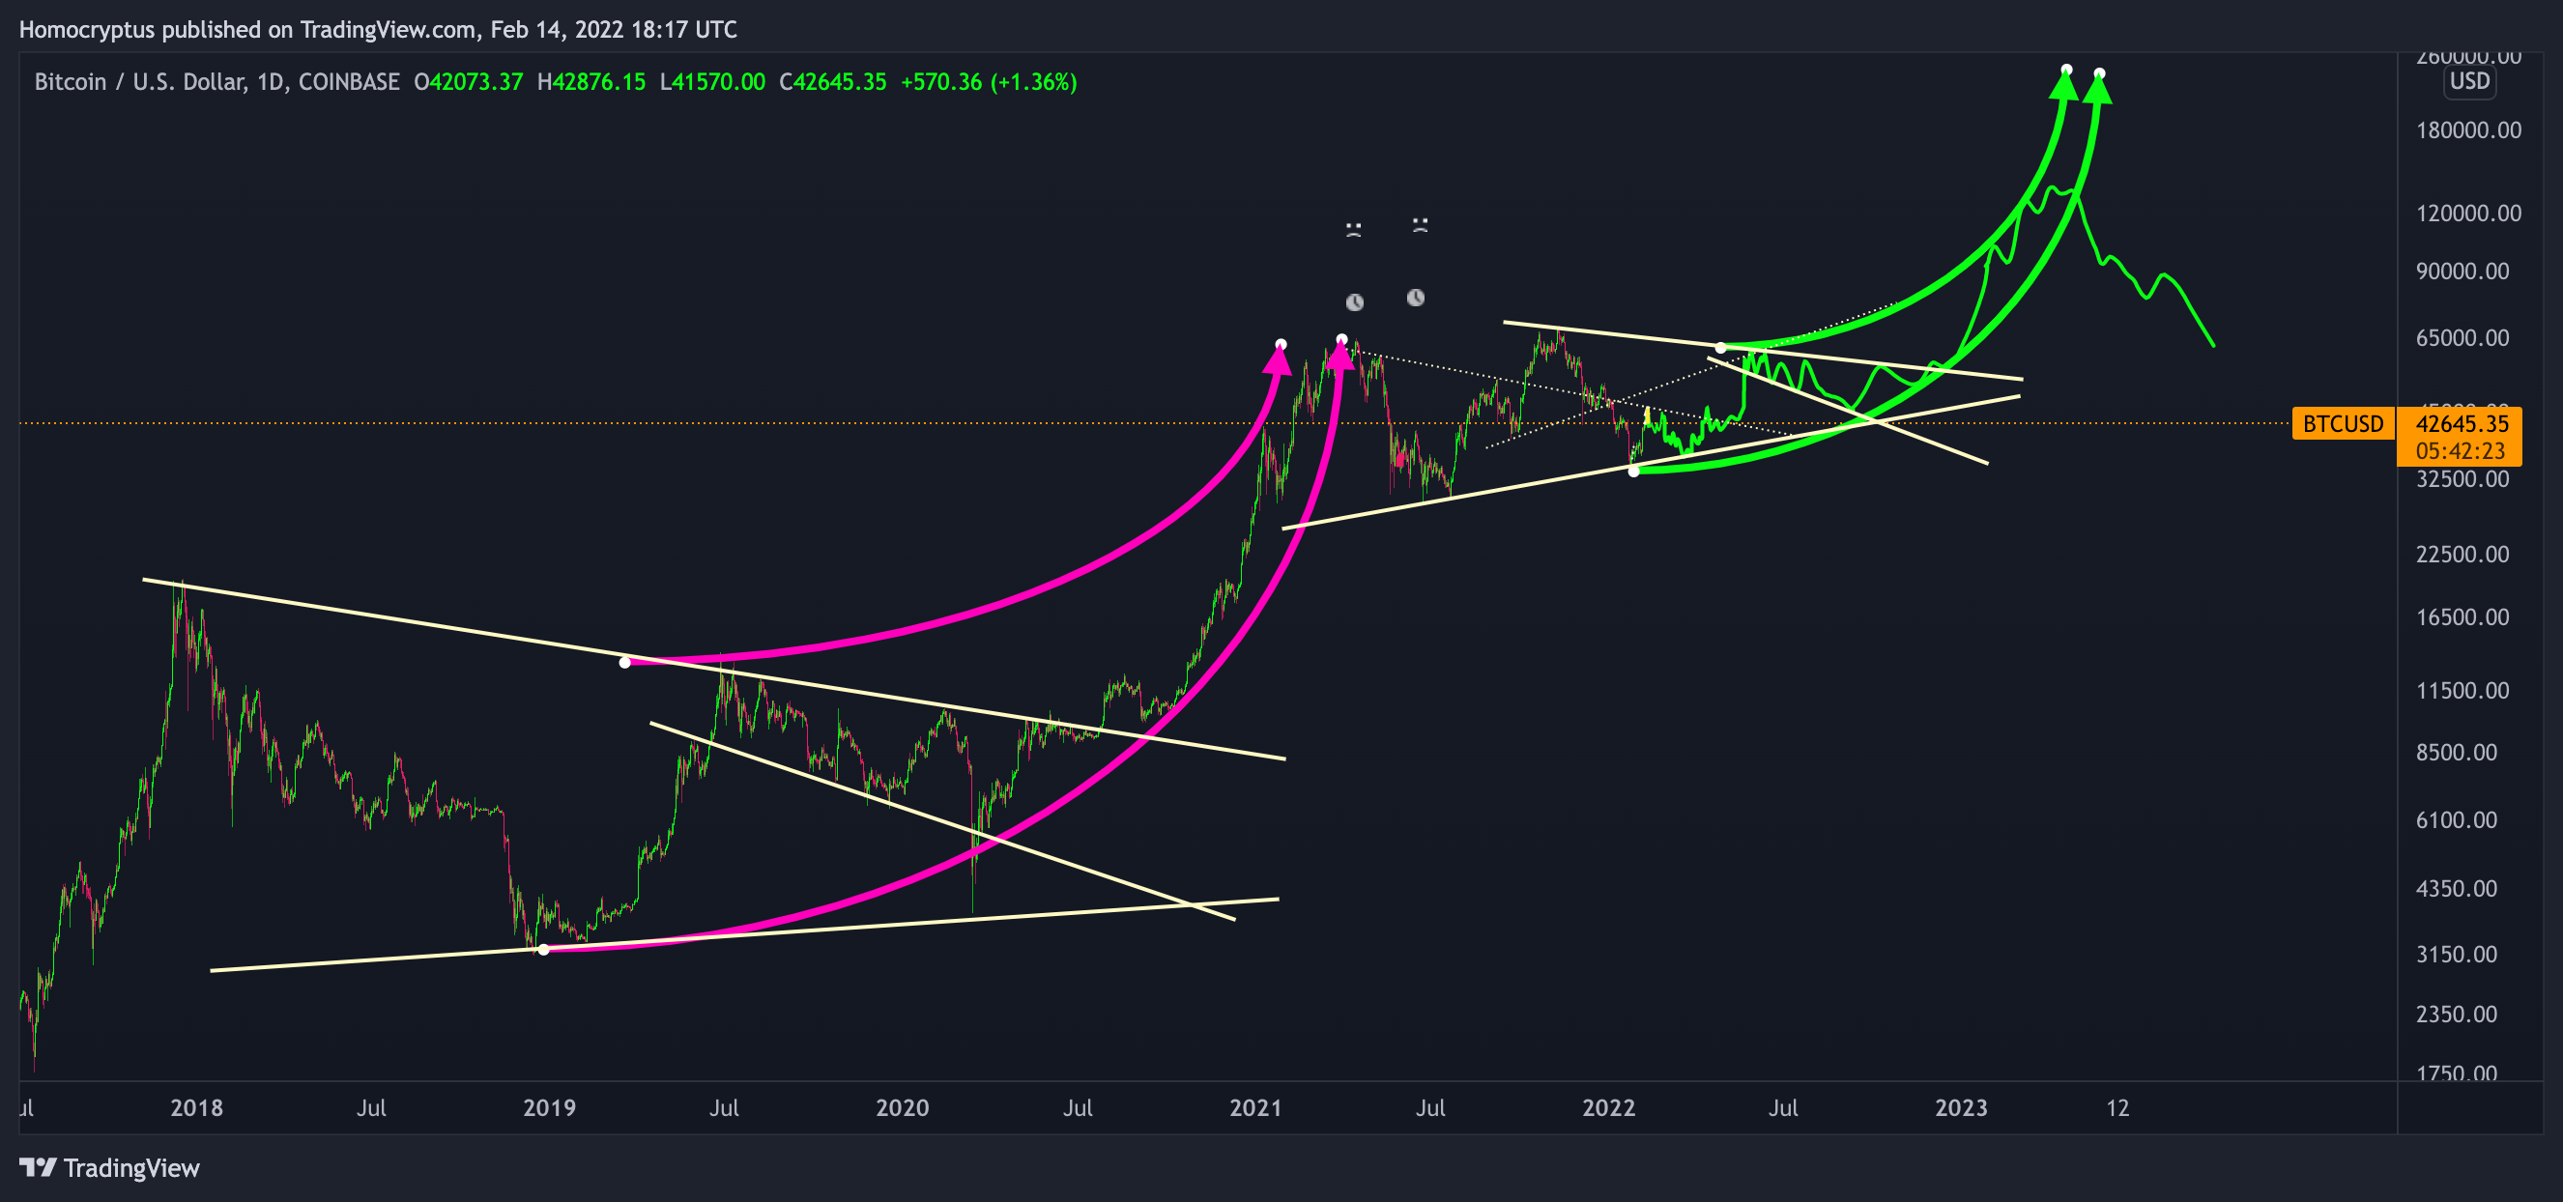Image resolution: width=2563 pixels, height=1202 pixels.
Task: Click the low value L41570.00
Action: pos(712,81)
